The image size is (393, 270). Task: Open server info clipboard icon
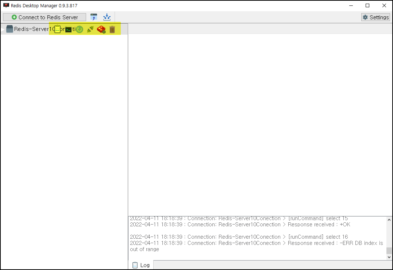pos(57,29)
